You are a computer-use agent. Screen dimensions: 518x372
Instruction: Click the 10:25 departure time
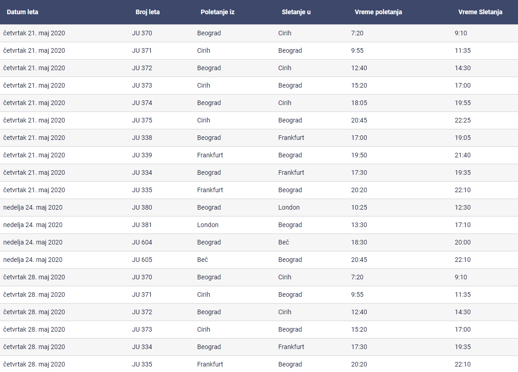tap(359, 207)
